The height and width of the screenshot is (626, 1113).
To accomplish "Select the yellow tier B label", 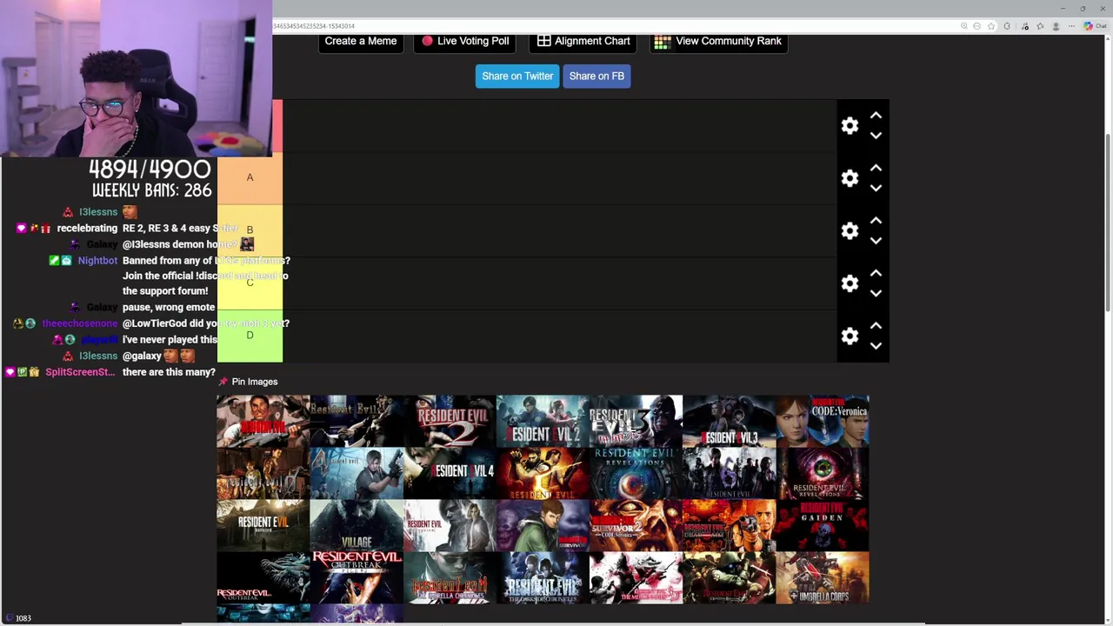I will [x=250, y=230].
